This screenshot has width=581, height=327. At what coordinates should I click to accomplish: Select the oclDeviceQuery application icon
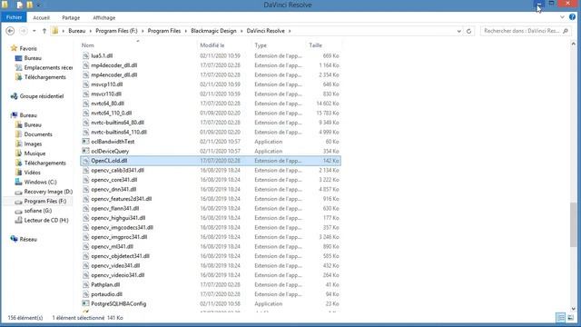pos(85,152)
